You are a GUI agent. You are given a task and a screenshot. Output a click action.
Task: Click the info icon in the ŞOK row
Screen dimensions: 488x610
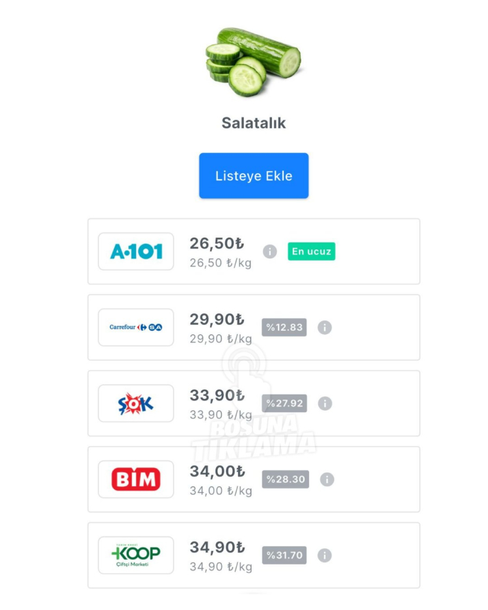point(325,404)
